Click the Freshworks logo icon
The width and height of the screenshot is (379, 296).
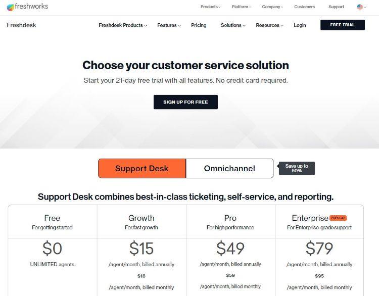(10, 7)
